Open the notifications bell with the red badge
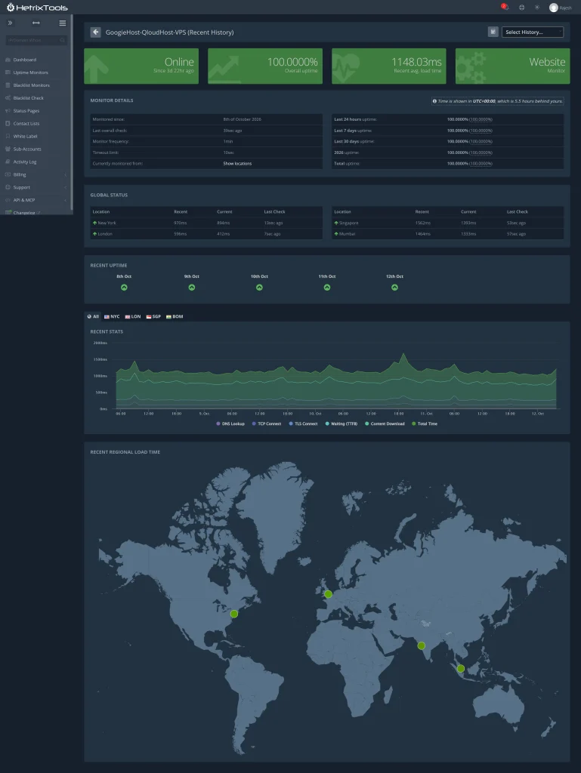 [505, 7]
